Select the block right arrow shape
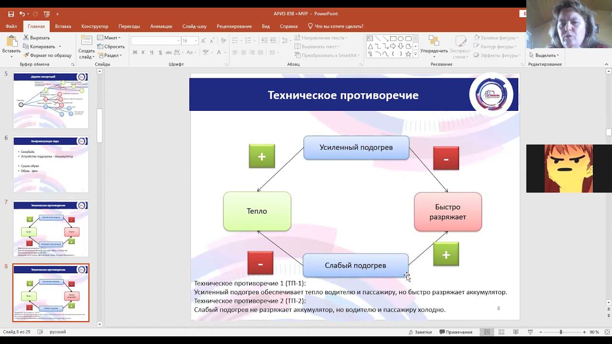 (x=393, y=46)
